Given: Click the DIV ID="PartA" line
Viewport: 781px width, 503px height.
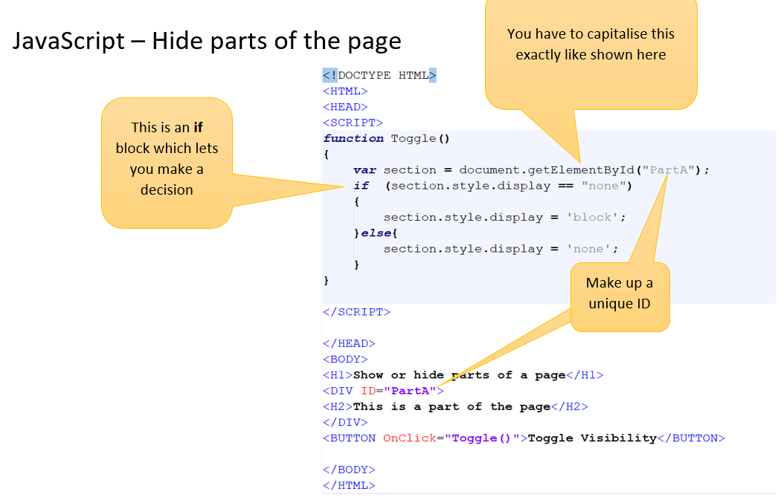Looking at the screenshot, I should pos(382,391).
